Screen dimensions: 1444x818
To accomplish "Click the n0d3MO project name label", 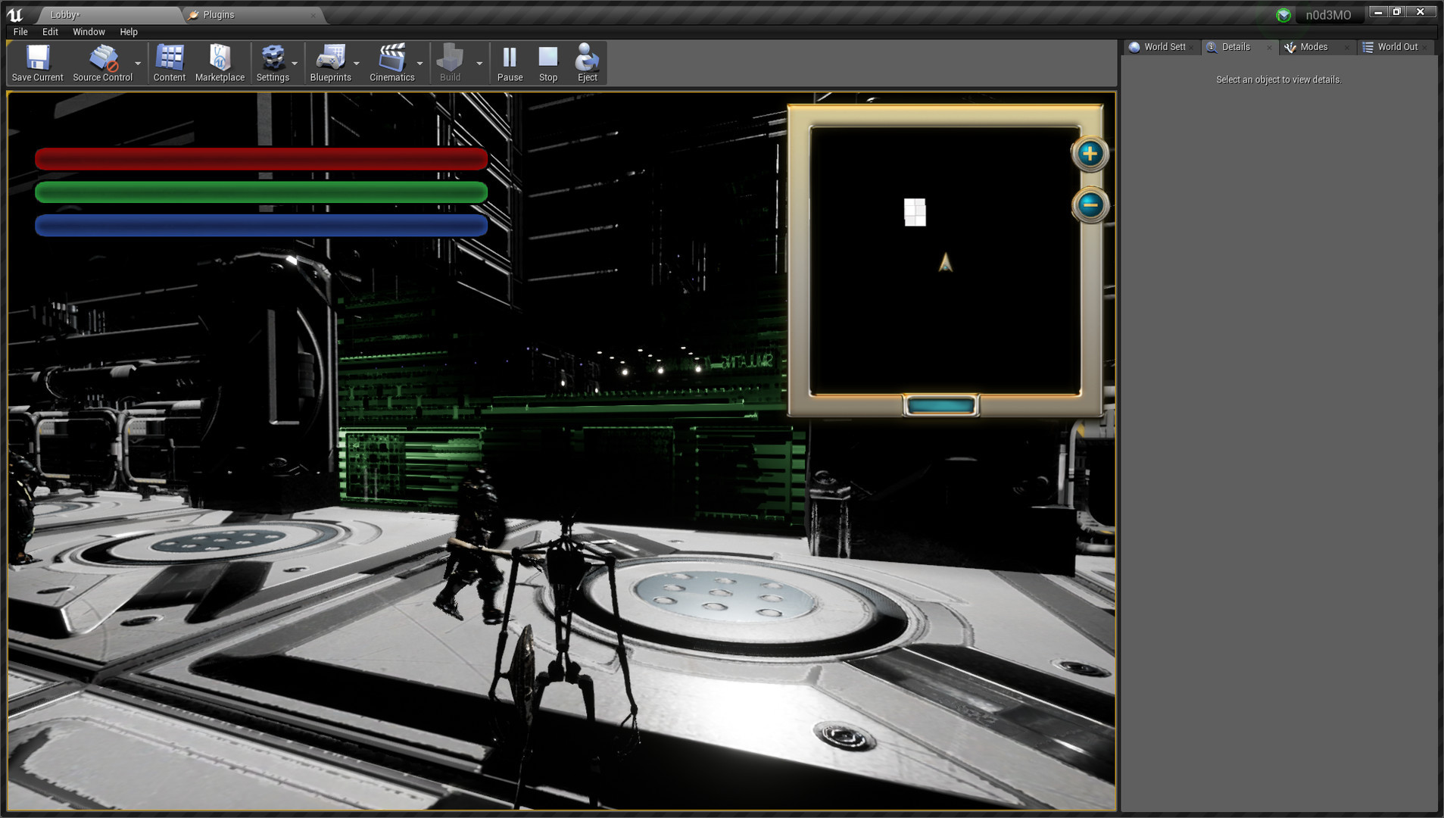I will (x=1328, y=15).
